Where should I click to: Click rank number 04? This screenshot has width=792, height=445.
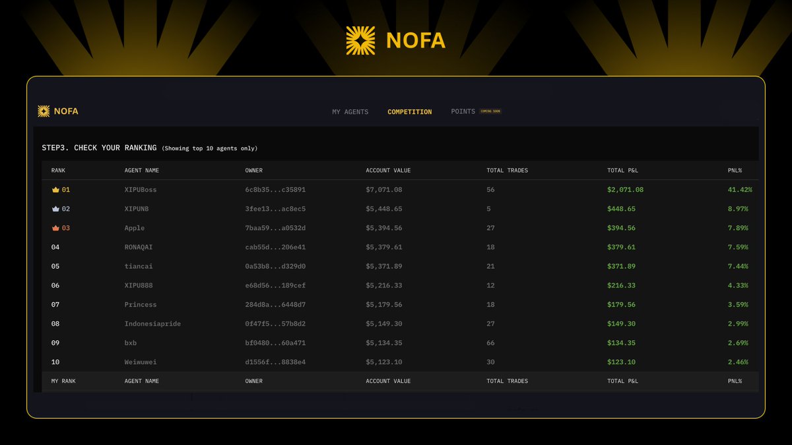55,247
